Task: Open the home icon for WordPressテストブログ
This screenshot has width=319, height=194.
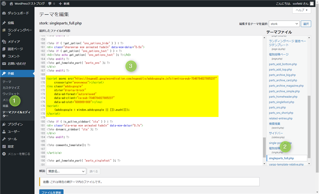Action: pos(11,4)
